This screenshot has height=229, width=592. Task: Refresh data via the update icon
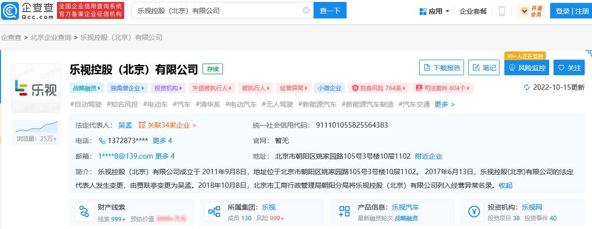click(526, 88)
